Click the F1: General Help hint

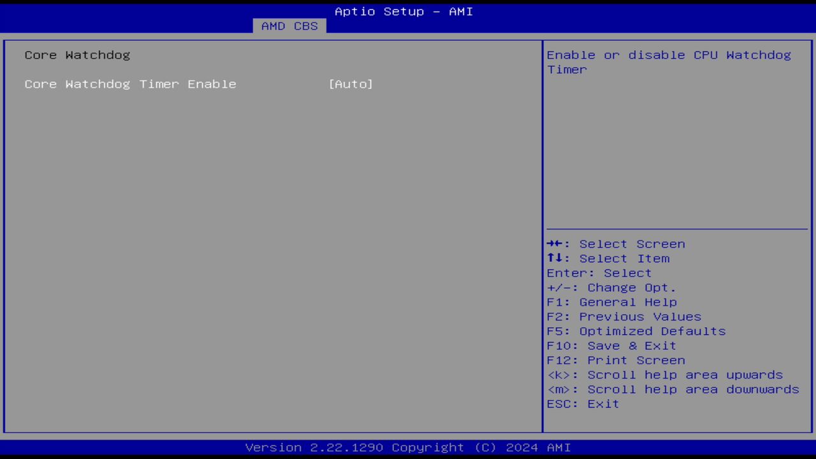click(612, 302)
